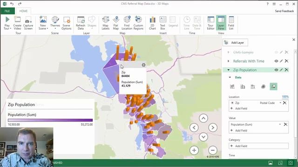This screenshot has width=298, height=167.
Task: Collapse the Zip Population layer
Action: click(229, 70)
